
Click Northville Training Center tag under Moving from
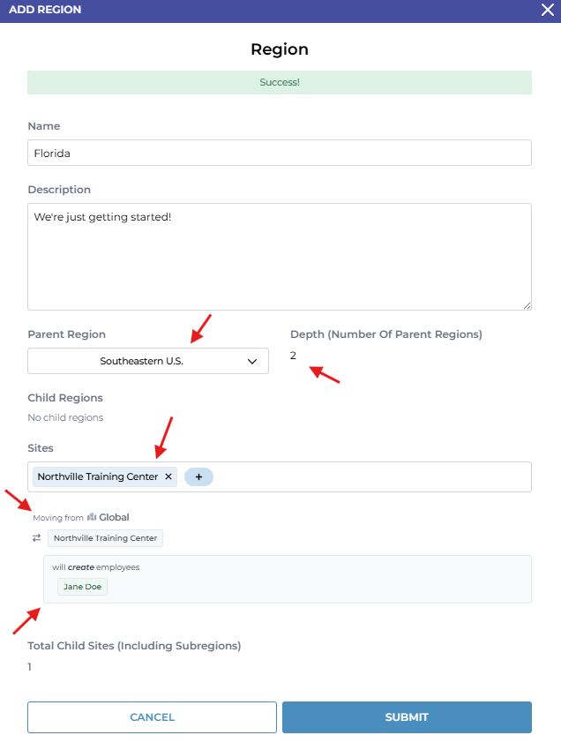point(105,538)
